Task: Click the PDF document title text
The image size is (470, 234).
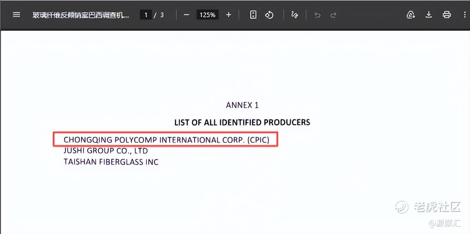Action: [81, 15]
